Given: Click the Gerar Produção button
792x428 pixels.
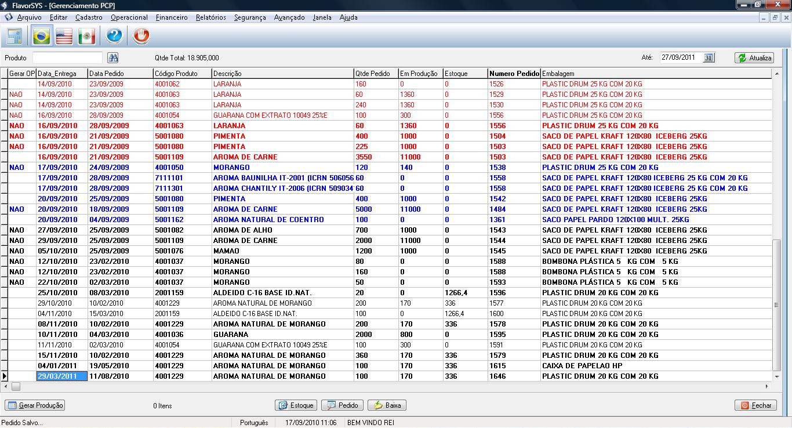Looking at the screenshot, I should tap(35, 405).
